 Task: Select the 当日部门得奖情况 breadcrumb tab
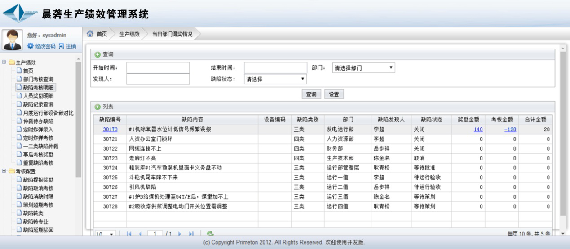click(x=172, y=34)
